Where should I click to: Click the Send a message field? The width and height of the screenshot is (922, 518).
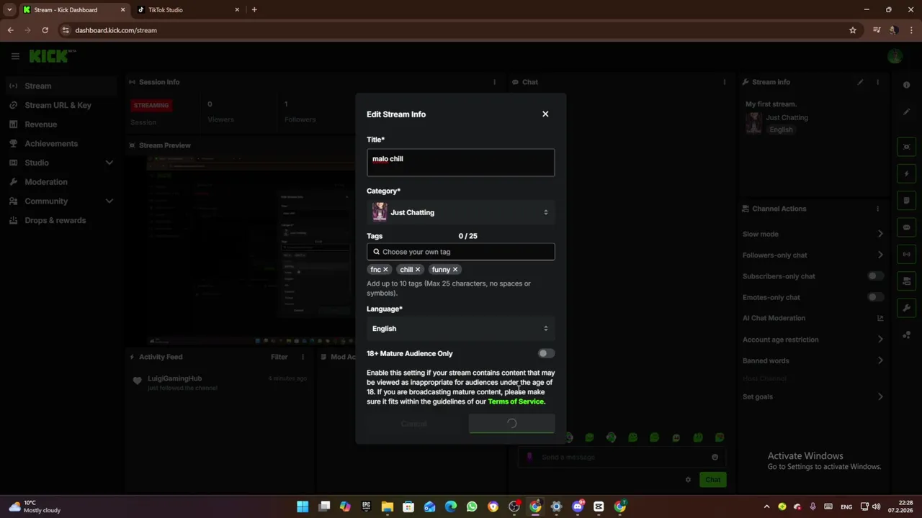(x=622, y=457)
